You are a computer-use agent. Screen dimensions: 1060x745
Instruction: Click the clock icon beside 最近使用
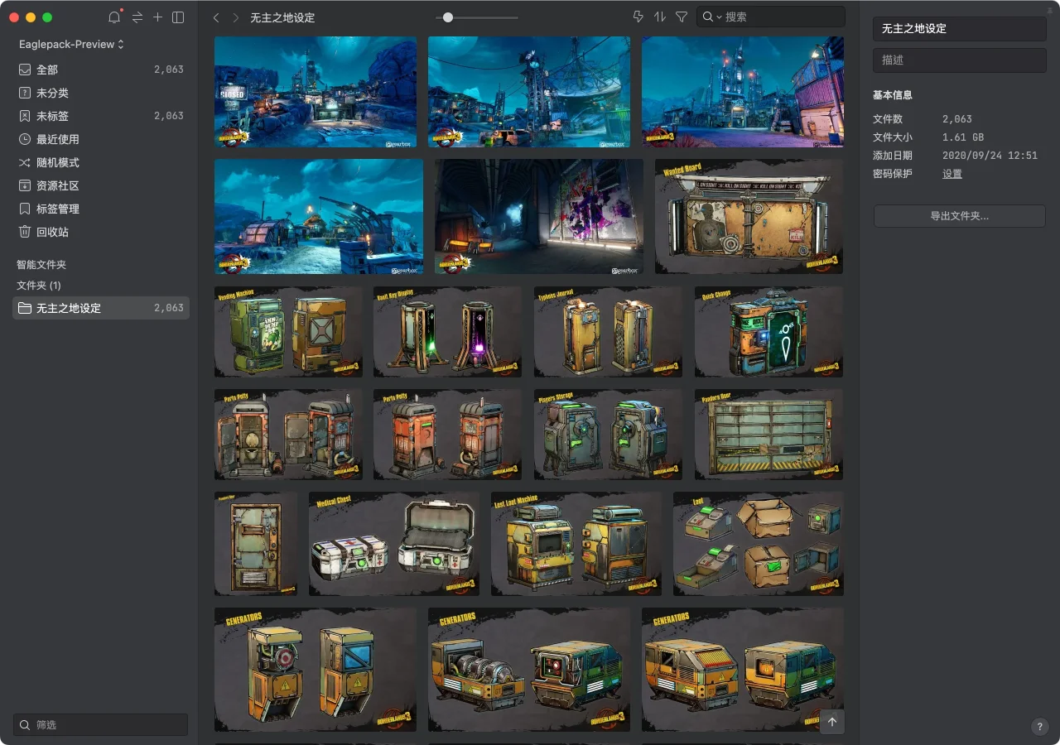(x=25, y=139)
